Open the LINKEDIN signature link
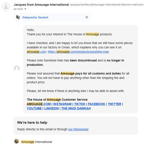Image resolution: width=146 pixels, height=146 pixels. (51, 108)
